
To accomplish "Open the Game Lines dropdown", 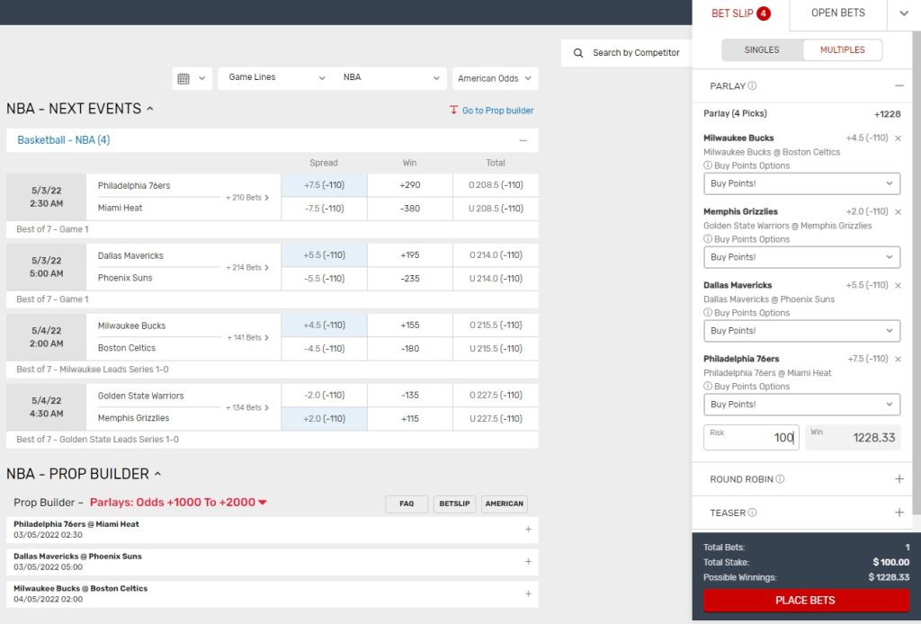I will point(276,78).
